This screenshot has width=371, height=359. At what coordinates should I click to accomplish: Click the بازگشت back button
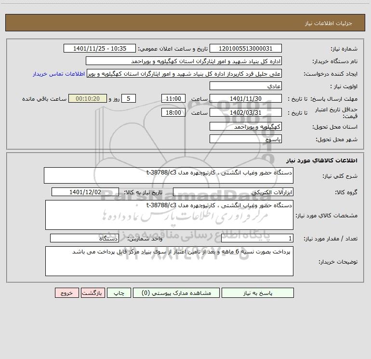pos(93,293)
